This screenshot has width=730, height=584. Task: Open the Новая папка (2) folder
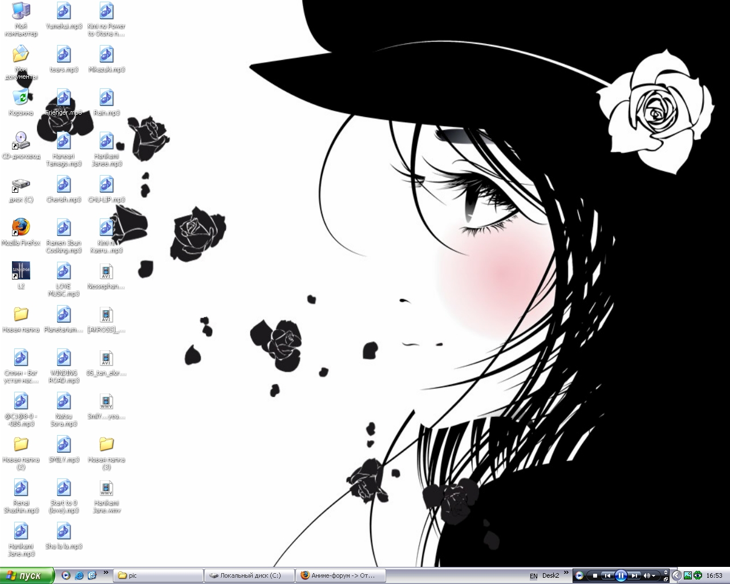tap(21, 453)
